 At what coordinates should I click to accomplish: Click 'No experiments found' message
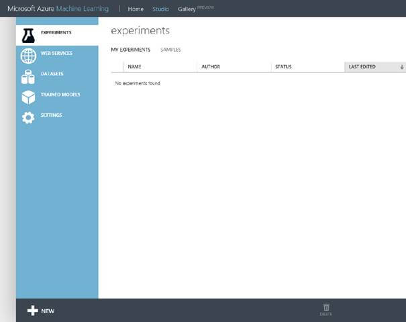[138, 83]
